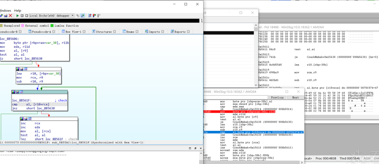Select the blue highlighted cmp line in WinDbg
This screenshot has height=164, width=379.
click(254, 132)
